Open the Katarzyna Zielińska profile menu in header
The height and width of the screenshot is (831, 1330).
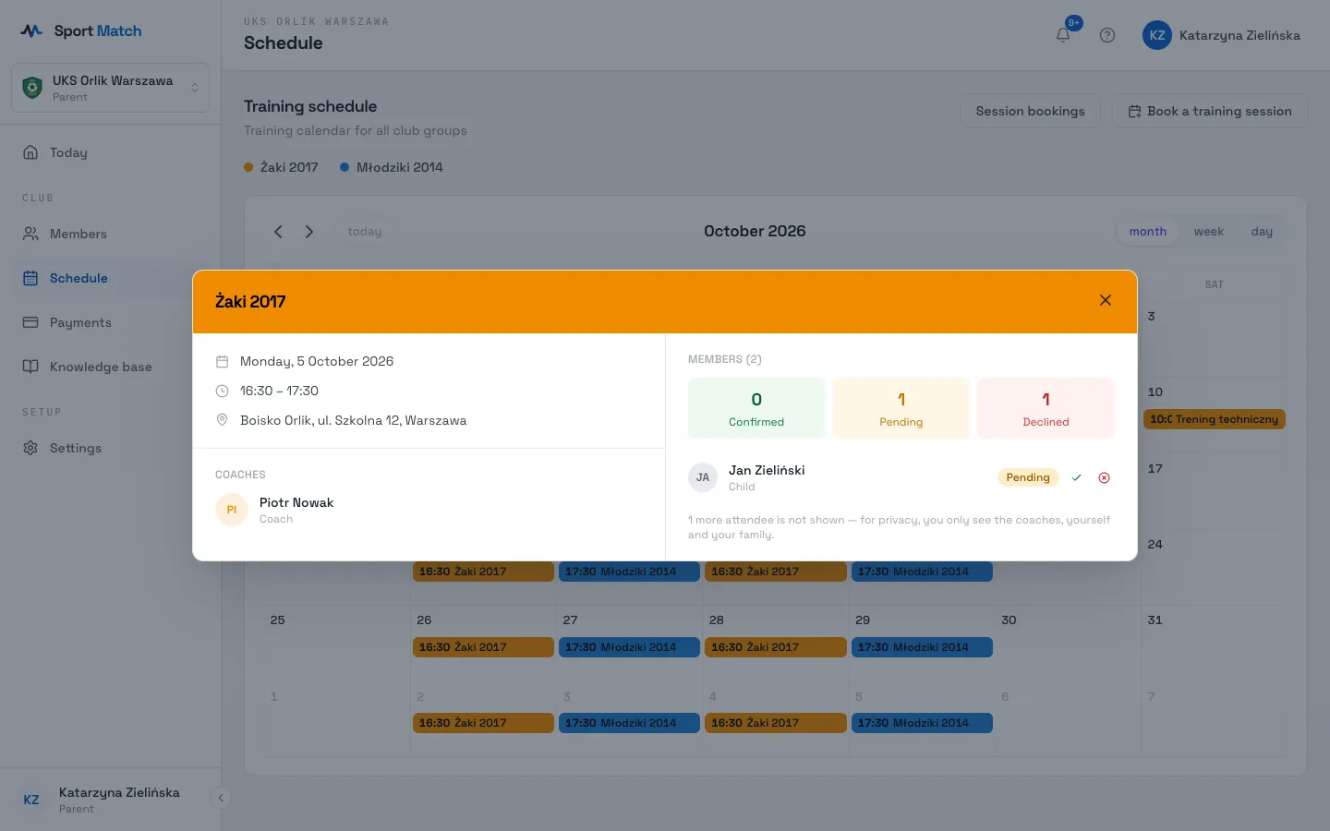(1221, 35)
